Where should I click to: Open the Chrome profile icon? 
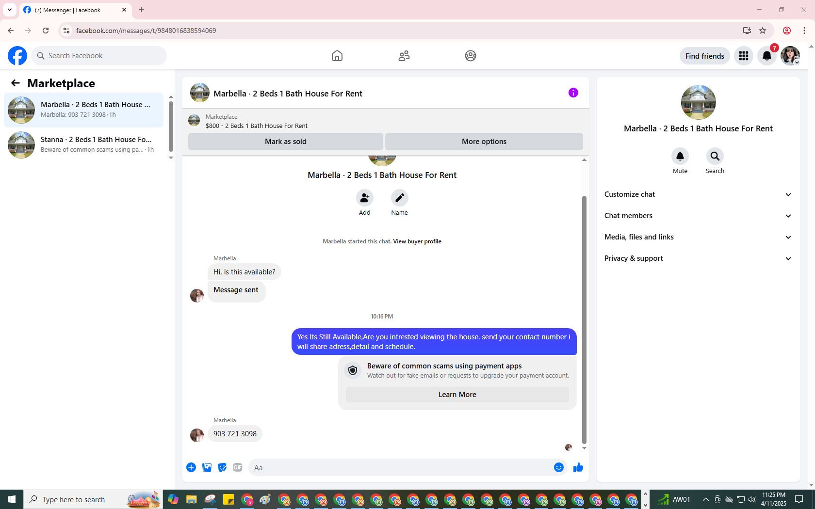pos(787,31)
